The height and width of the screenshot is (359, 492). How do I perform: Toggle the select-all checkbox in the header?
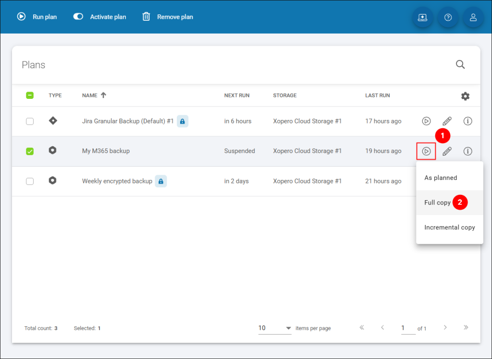click(30, 96)
